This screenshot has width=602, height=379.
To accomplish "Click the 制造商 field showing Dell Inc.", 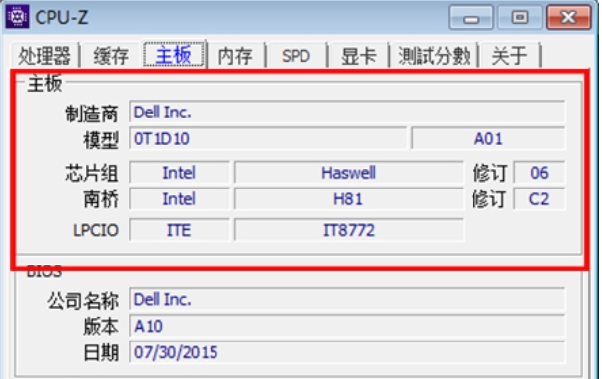I will point(347,113).
